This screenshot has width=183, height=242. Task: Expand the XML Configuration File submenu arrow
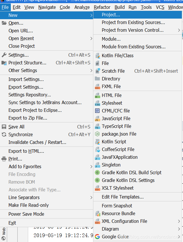pos(179,221)
